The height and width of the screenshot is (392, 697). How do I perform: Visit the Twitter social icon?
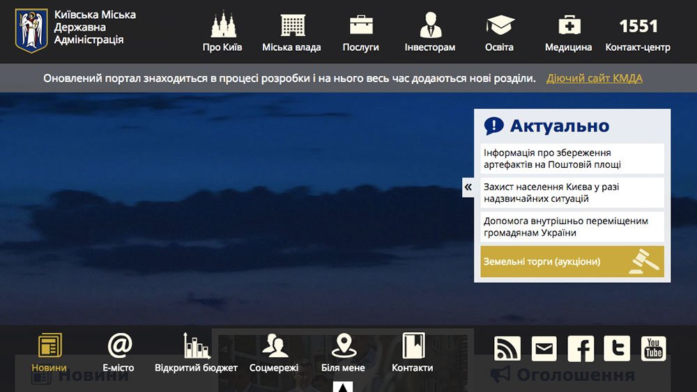[617, 349]
